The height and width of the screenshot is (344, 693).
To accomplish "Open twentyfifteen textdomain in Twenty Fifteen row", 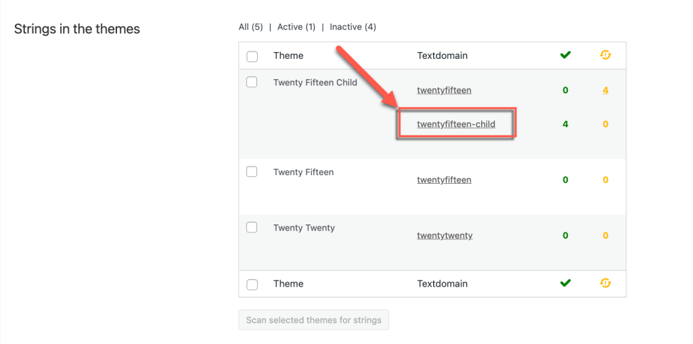I will tap(444, 180).
